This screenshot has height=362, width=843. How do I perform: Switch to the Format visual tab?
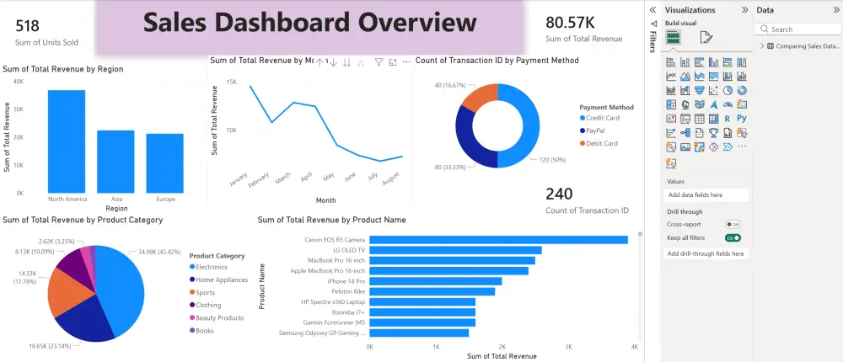706,37
